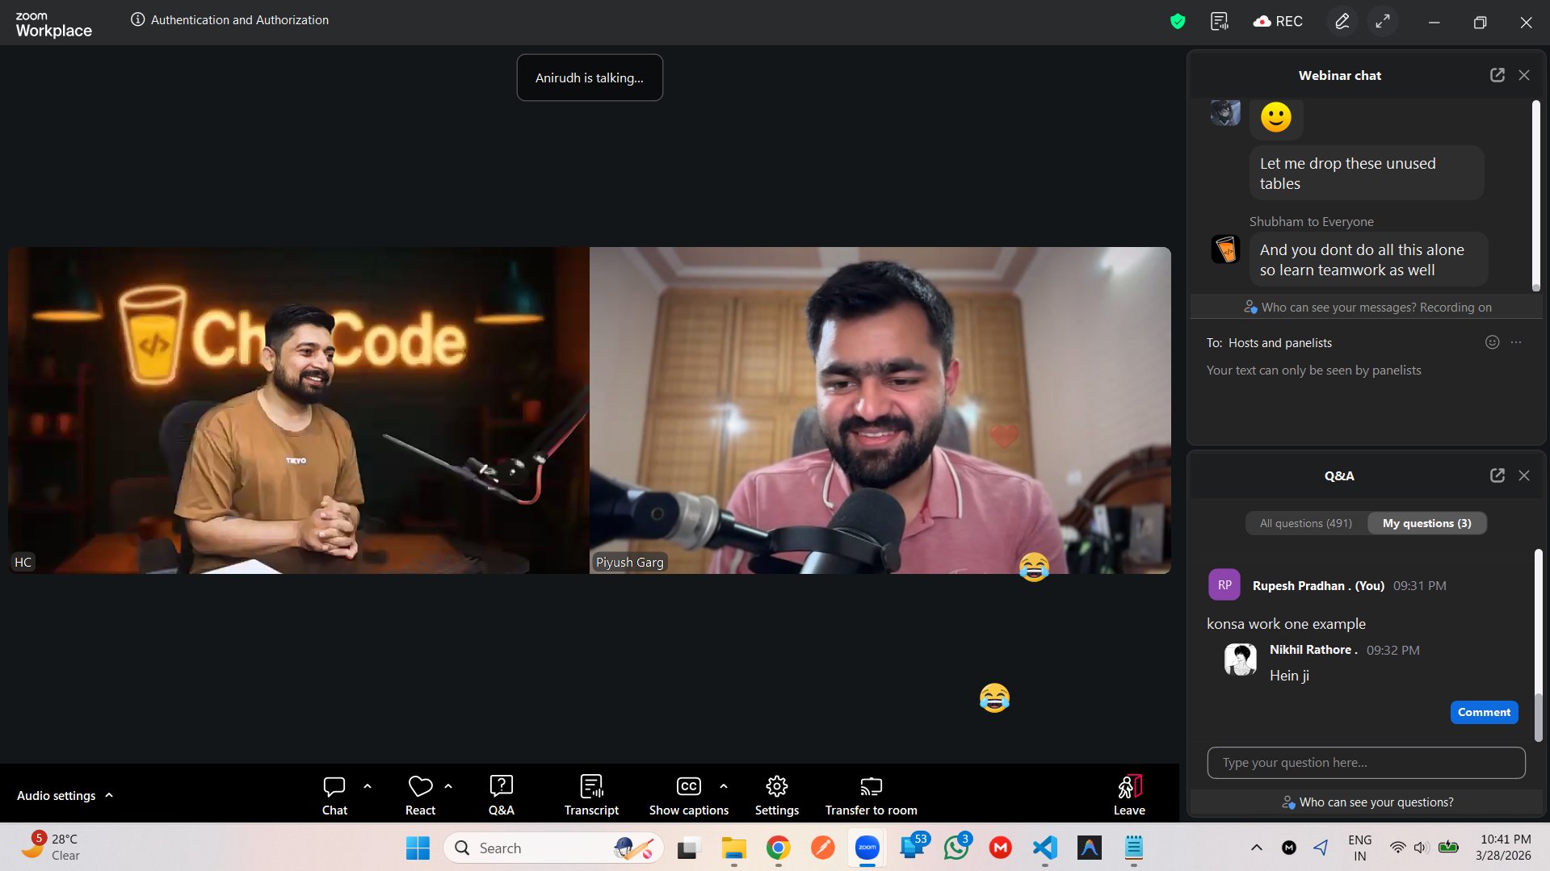The image size is (1550, 871).
Task: Open the weather widget showing 28°C
Action: pos(50,848)
